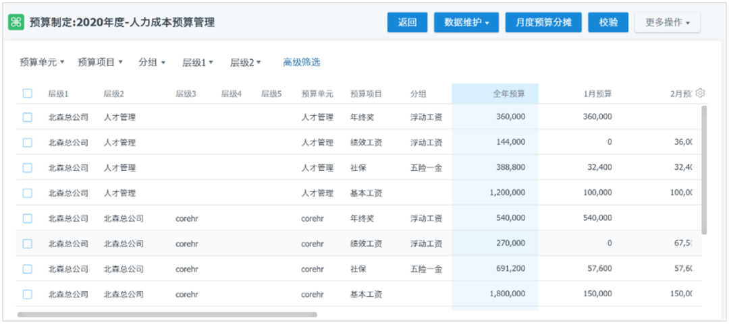Check the 人才管理 社保 row checkbox

coord(28,168)
